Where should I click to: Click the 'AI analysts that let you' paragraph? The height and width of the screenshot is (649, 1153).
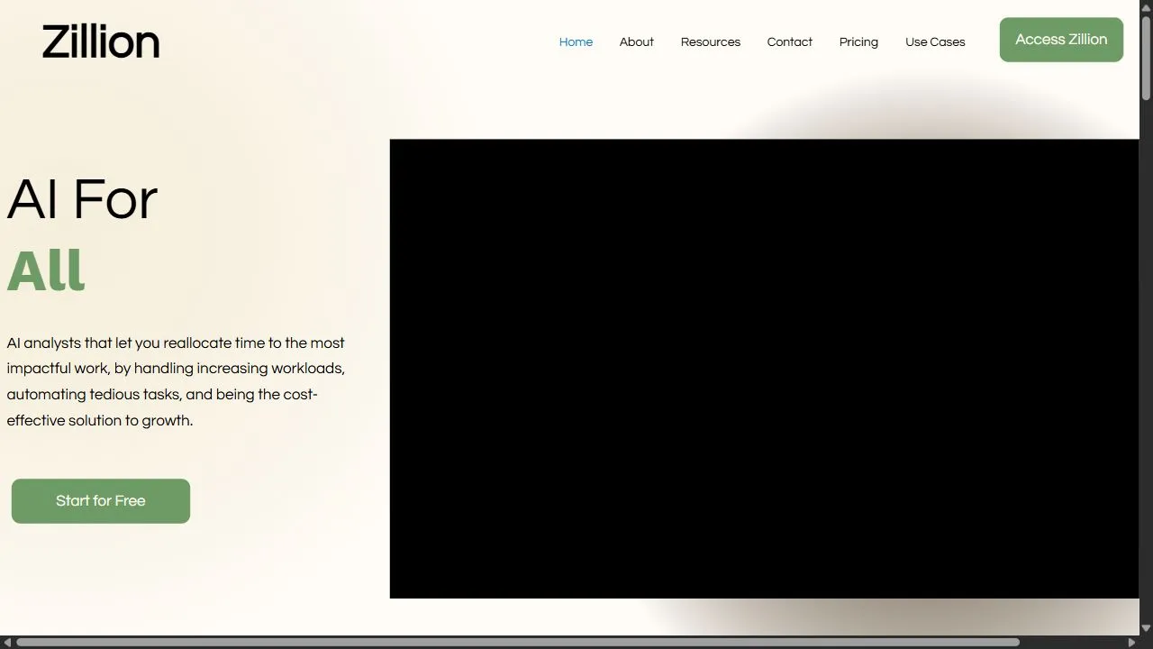click(176, 381)
